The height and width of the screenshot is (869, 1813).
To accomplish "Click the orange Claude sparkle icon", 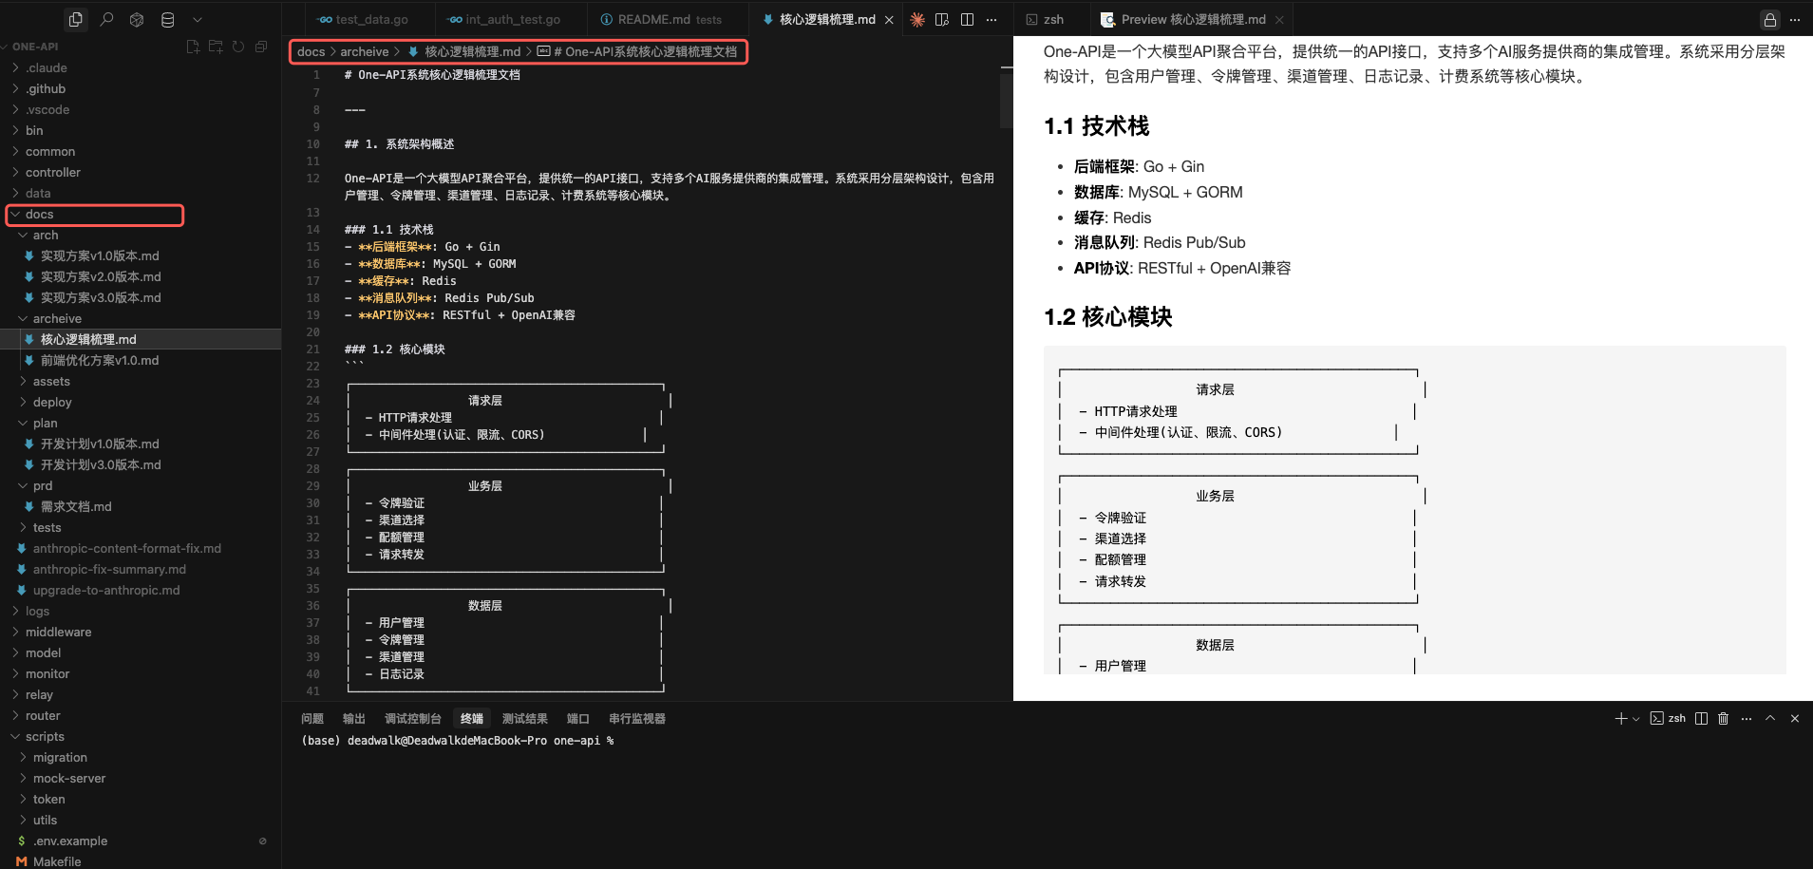I will [x=917, y=19].
